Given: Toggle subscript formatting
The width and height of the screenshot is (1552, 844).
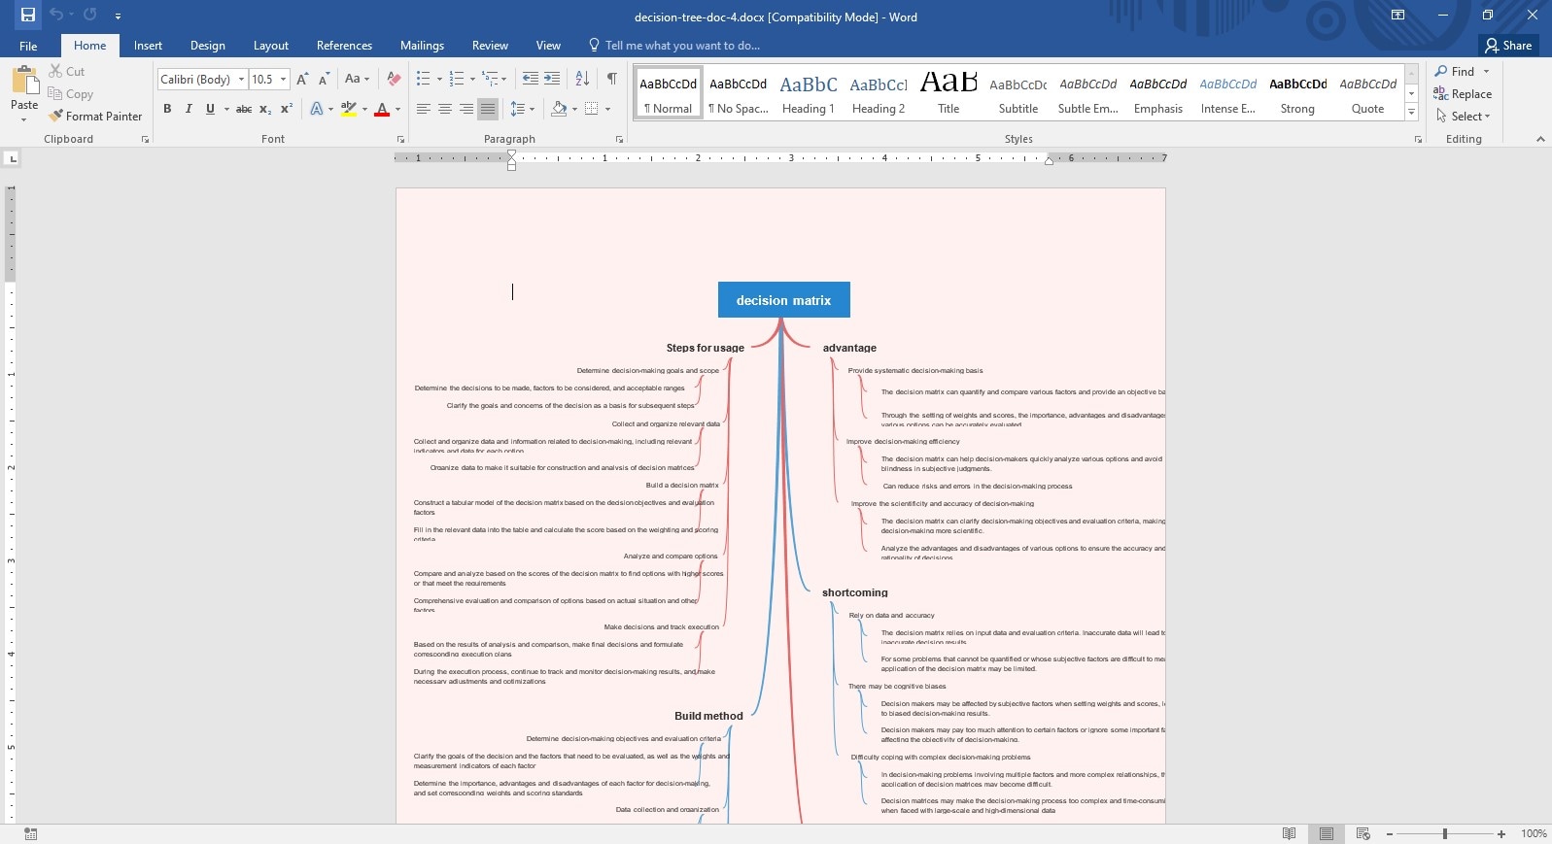Looking at the screenshot, I should [x=265, y=109].
